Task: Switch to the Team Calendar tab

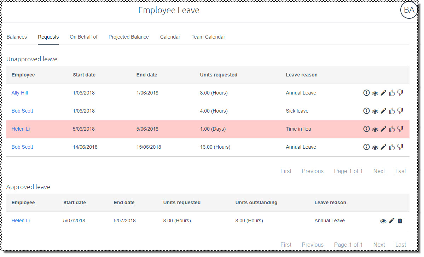Action: point(208,37)
